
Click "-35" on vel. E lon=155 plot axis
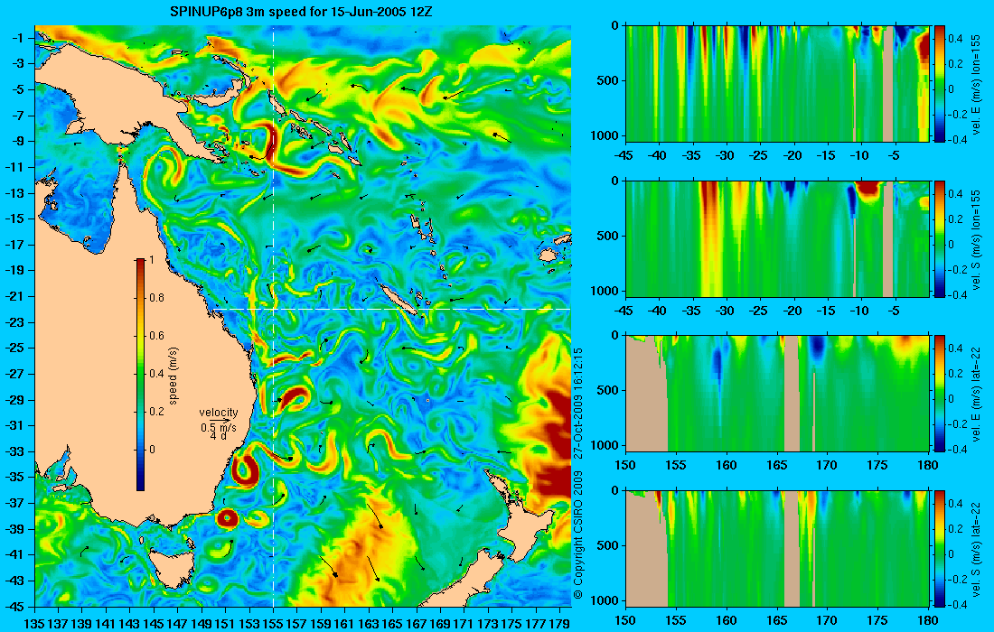691,155
